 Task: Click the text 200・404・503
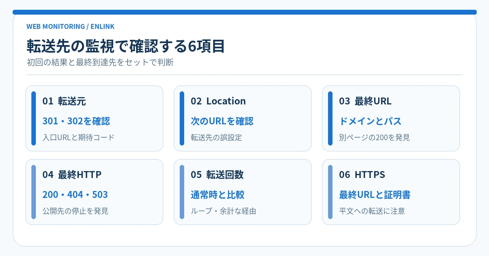75,195
